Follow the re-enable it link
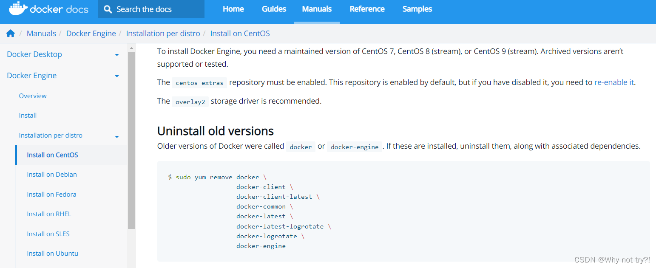 (614, 82)
